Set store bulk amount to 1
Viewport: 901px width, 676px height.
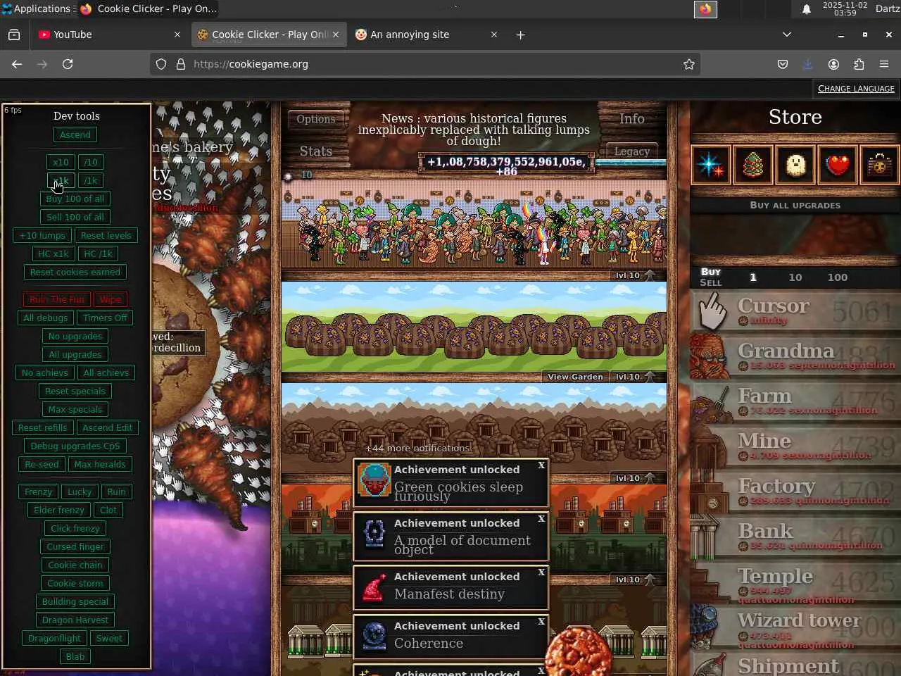[x=753, y=277]
